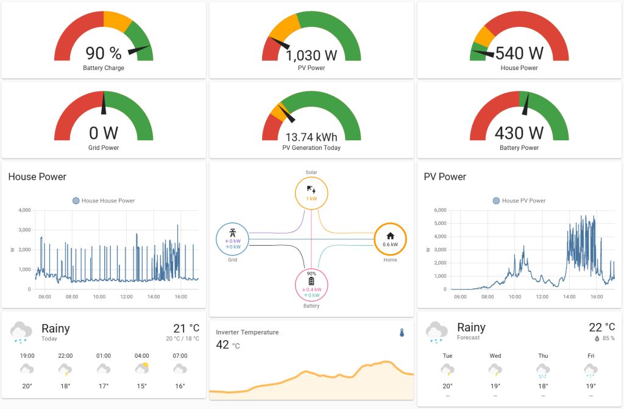The image size is (624, 409).
Task: Click the 22:00 lightning weather icon
Action: click(x=65, y=369)
